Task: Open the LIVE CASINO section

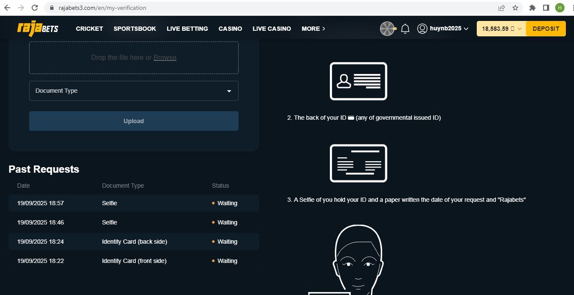Action: click(x=272, y=29)
